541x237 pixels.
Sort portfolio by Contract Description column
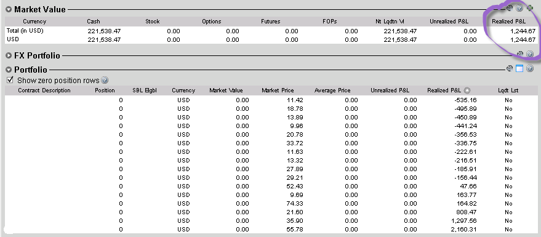click(x=44, y=90)
